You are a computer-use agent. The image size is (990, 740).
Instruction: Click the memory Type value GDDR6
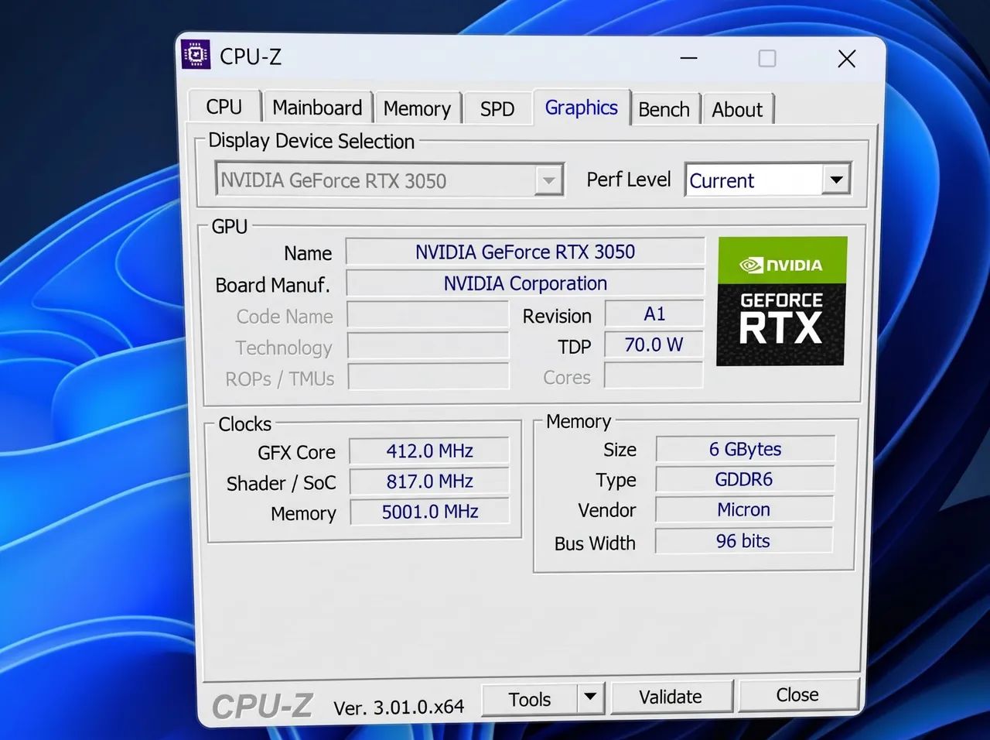coord(744,479)
